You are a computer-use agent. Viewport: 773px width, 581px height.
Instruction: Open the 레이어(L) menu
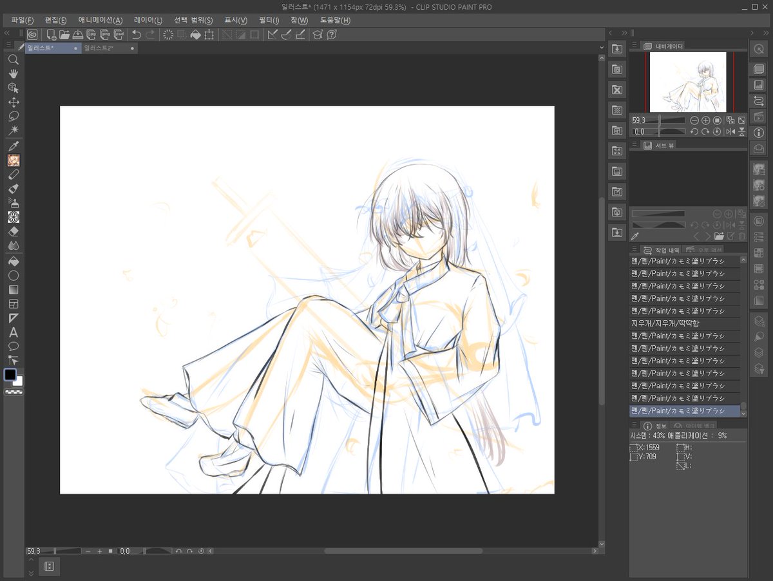[148, 21]
